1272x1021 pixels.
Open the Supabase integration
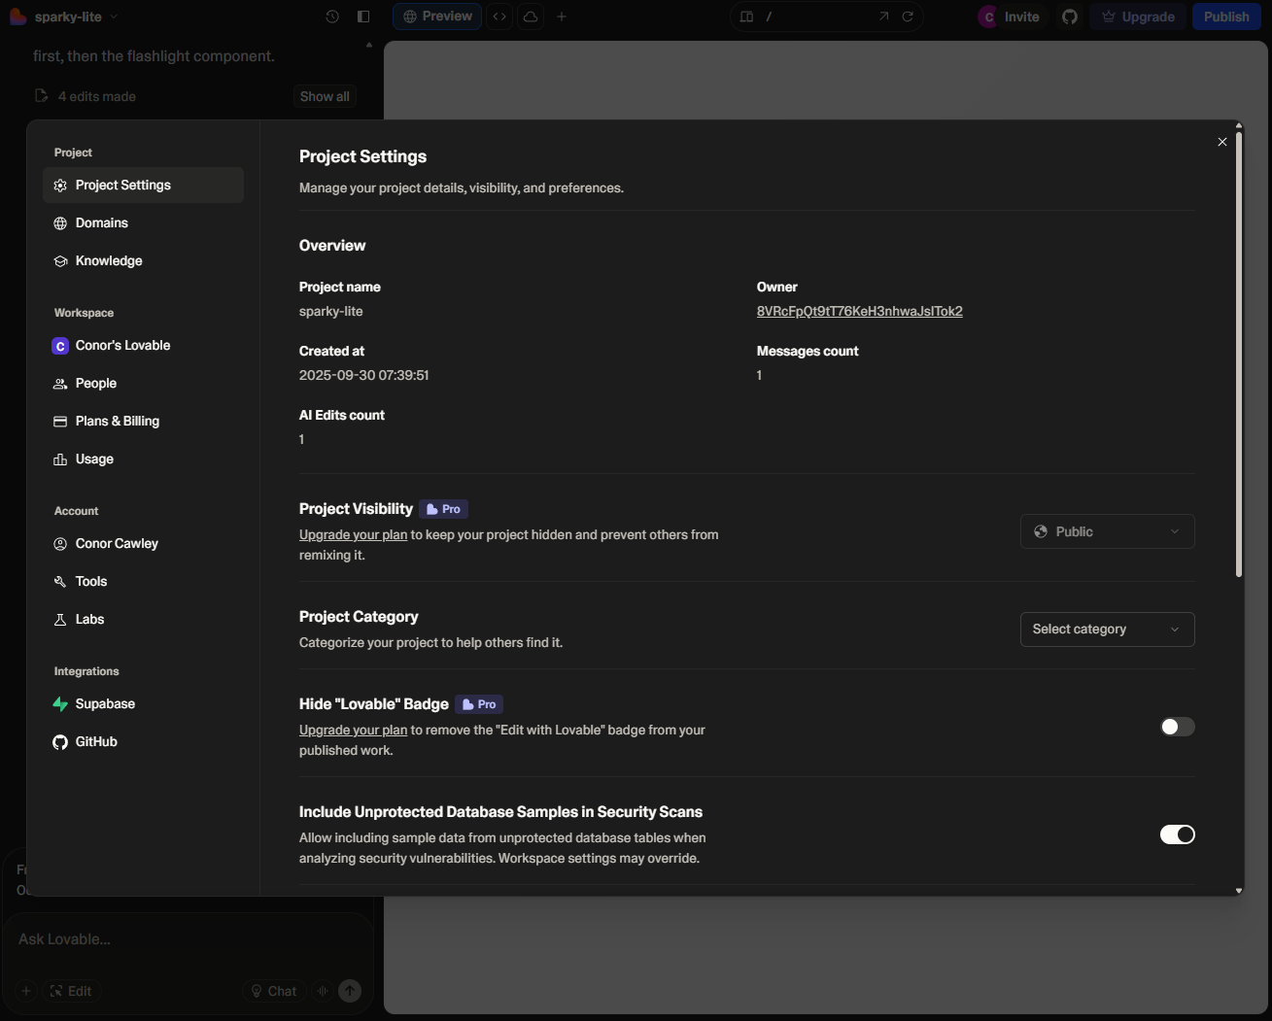[x=105, y=703]
